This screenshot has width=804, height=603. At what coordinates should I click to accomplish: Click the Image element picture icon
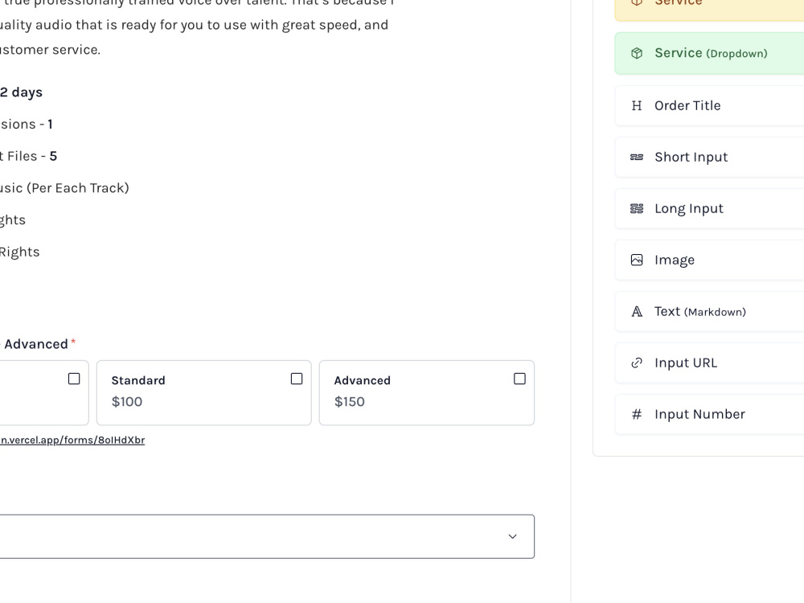tap(636, 260)
